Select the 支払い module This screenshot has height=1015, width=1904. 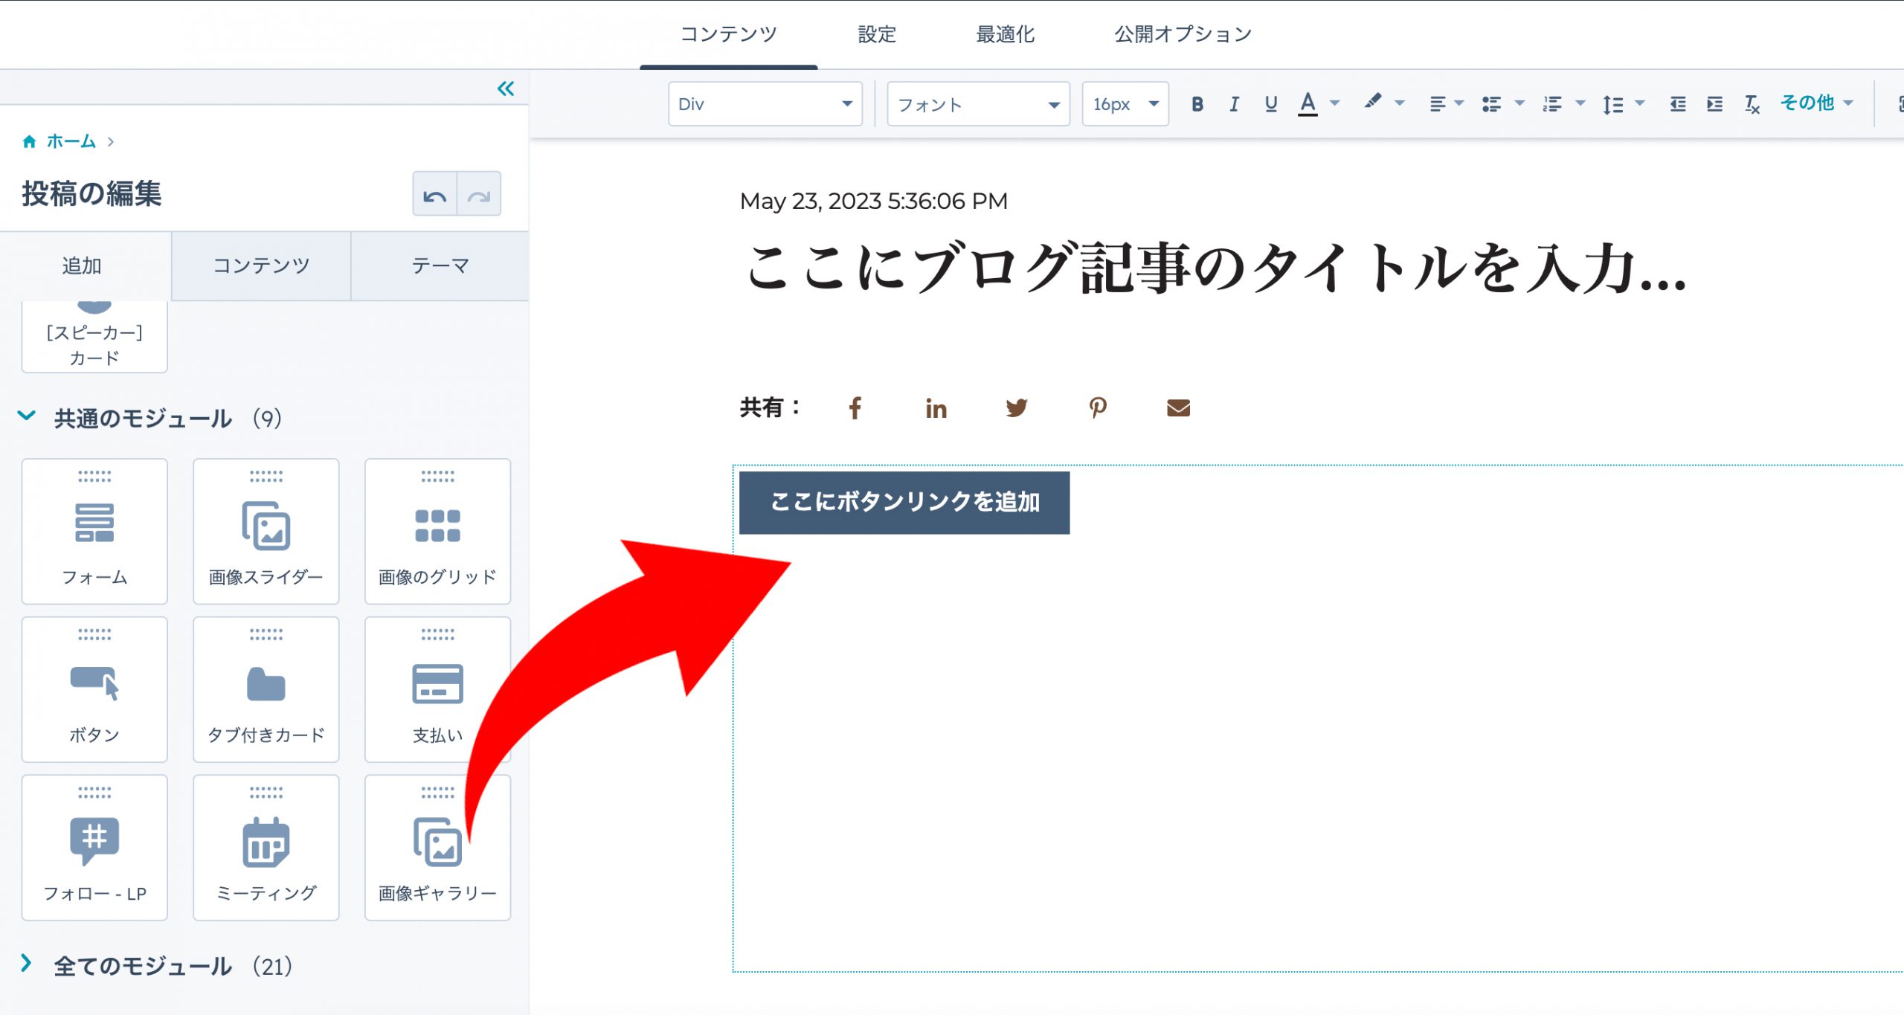click(x=437, y=689)
